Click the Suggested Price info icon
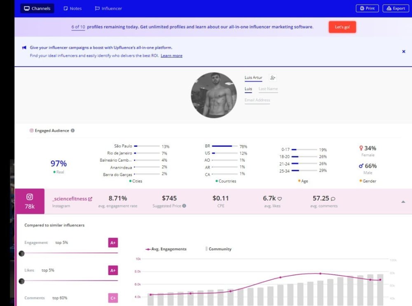The width and height of the screenshot is (412, 306). pos(184,206)
